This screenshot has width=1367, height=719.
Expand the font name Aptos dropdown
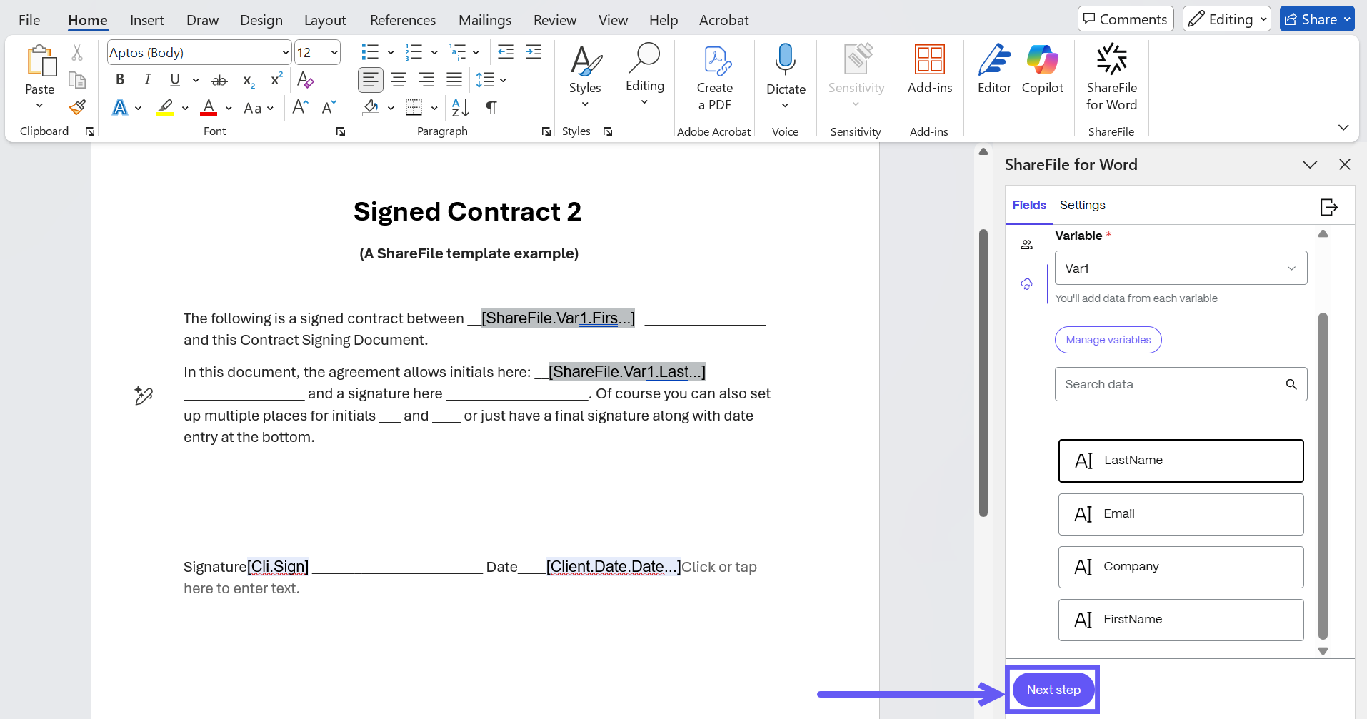285,53
